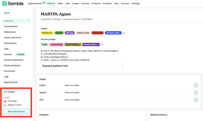This screenshot has height=121, width=203.
Task: Expand patient info panel
Action: 83,66
